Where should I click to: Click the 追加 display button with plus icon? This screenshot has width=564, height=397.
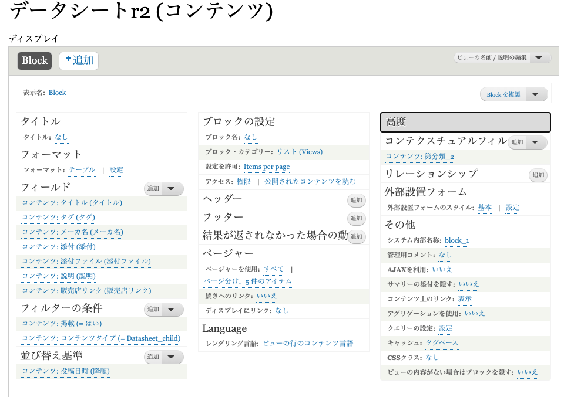point(79,60)
